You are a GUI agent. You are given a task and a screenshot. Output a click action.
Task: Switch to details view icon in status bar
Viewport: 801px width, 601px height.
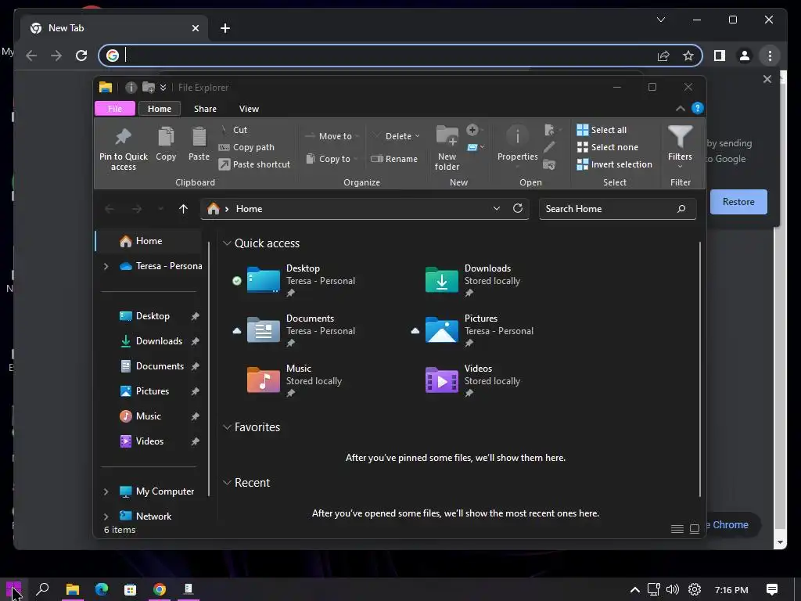point(677,529)
